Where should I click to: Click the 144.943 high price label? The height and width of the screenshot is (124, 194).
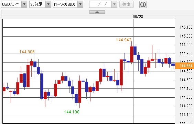tap(123, 40)
